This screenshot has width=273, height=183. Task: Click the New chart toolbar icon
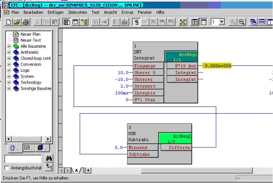(x=8, y=22)
